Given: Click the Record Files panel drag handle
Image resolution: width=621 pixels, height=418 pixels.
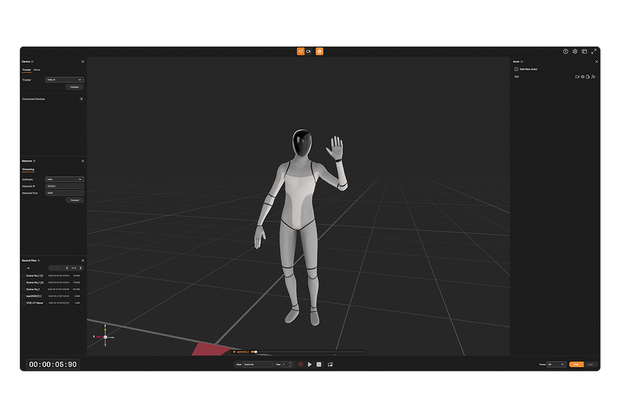Looking at the screenshot, I should coord(38,261).
